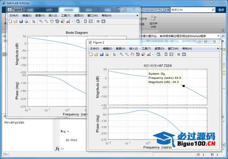The image size is (228, 159).
Task: Select Brush data tool in Figure 1
Action: pos(68,21)
